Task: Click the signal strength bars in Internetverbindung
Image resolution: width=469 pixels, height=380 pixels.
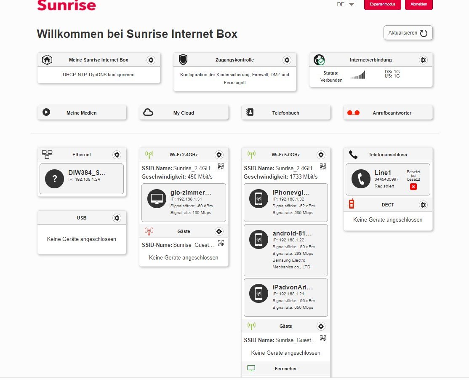Action: 358,75
